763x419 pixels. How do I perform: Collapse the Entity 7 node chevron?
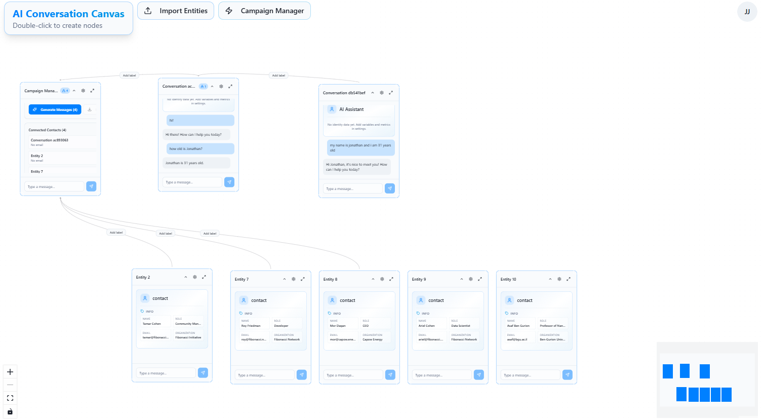point(285,279)
